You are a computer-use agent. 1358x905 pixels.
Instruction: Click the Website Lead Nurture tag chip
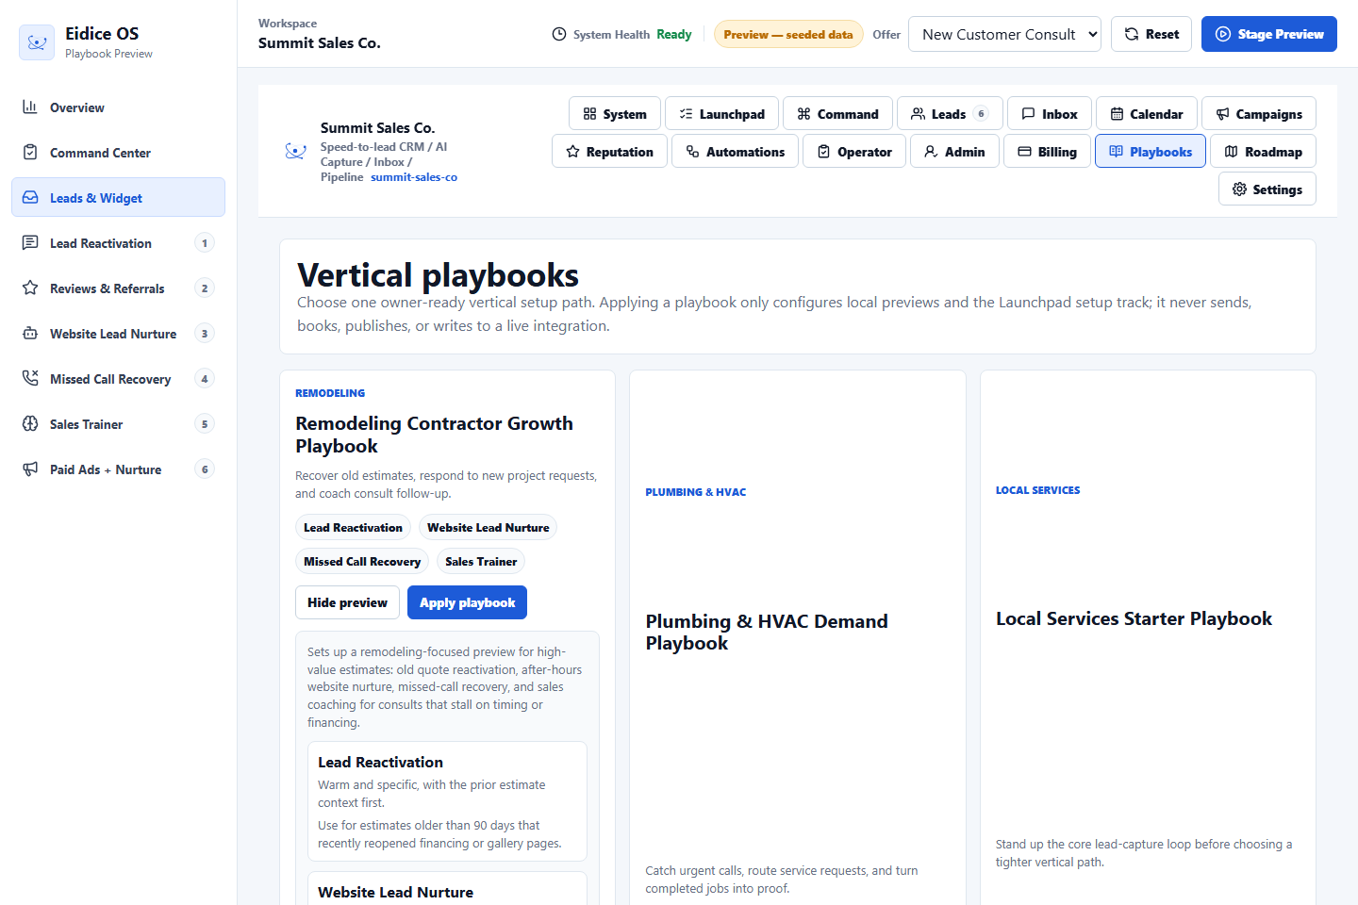pos(488,527)
